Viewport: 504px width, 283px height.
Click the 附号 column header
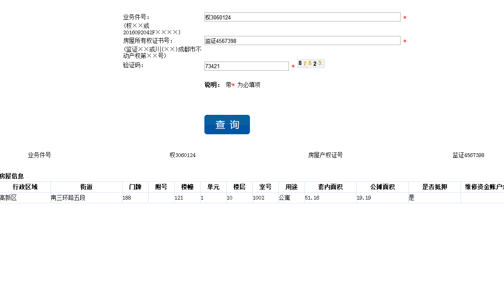(x=161, y=187)
